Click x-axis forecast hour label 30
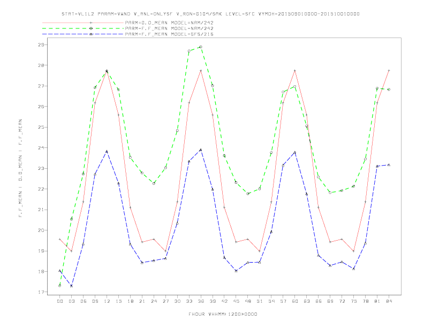This screenshot has height=328, width=424. pyautogui.click(x=177, y=301)
